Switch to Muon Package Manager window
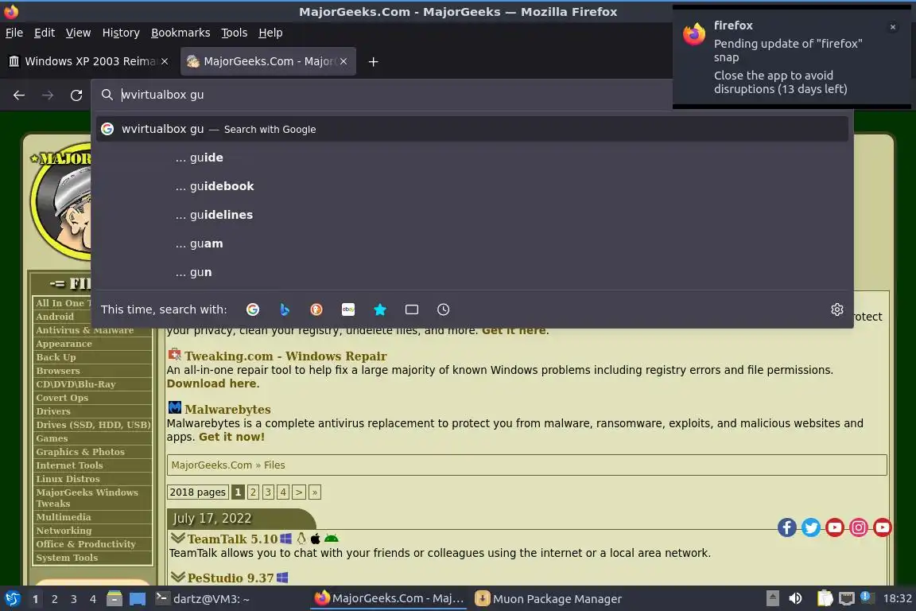 click(x=548, y=599)
